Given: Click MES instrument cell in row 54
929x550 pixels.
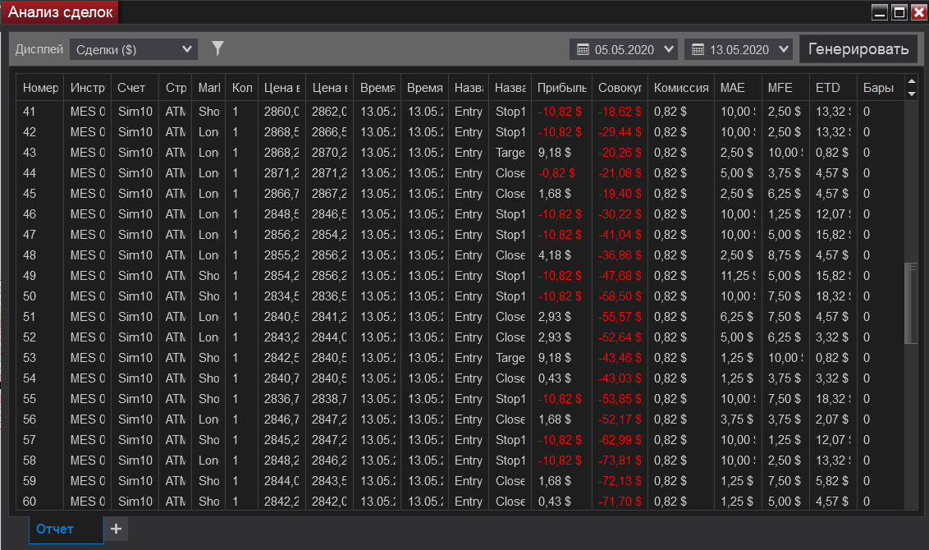Looking at the screenshot, I should 88,378.
